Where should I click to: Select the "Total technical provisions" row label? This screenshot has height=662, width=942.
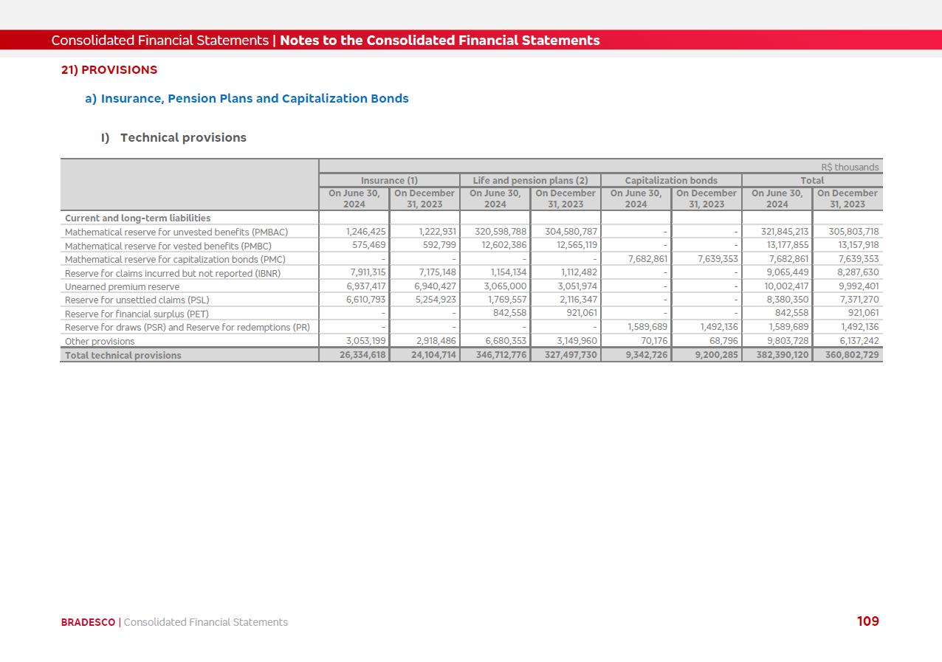coord(123,355)
